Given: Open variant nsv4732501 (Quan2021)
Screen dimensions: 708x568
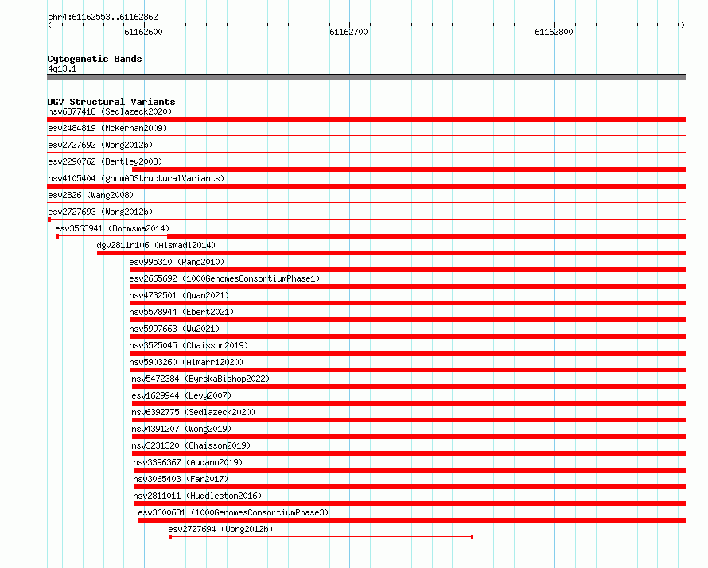Looking at the screenshot, I should 179,295.
